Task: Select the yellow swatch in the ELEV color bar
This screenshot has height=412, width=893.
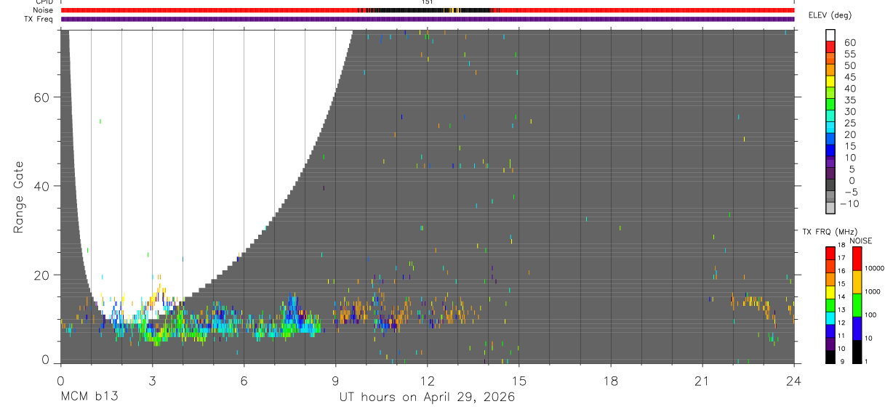Action: click(830, 82)
